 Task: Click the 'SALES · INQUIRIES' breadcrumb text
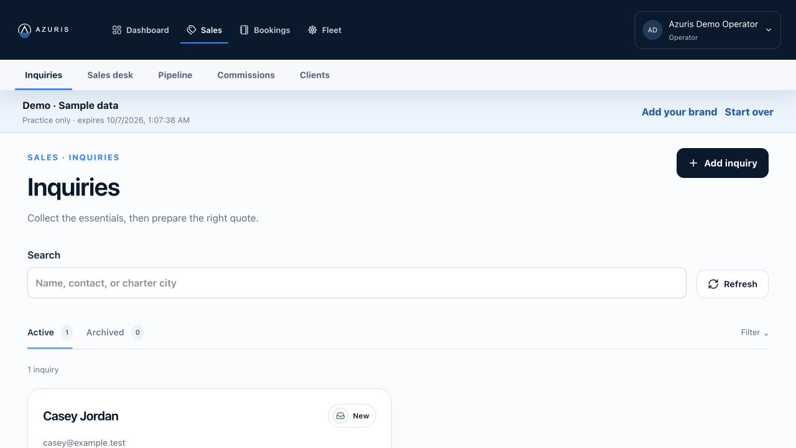tap(73, 157)
